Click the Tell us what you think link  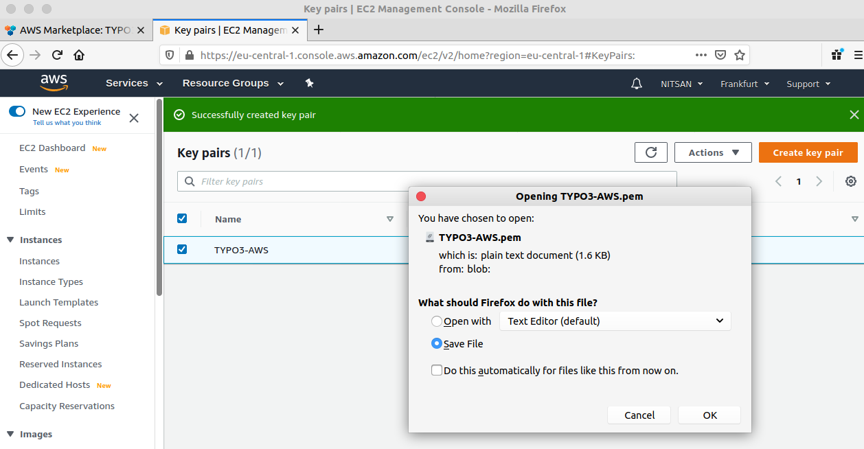[x=67, y=123]
